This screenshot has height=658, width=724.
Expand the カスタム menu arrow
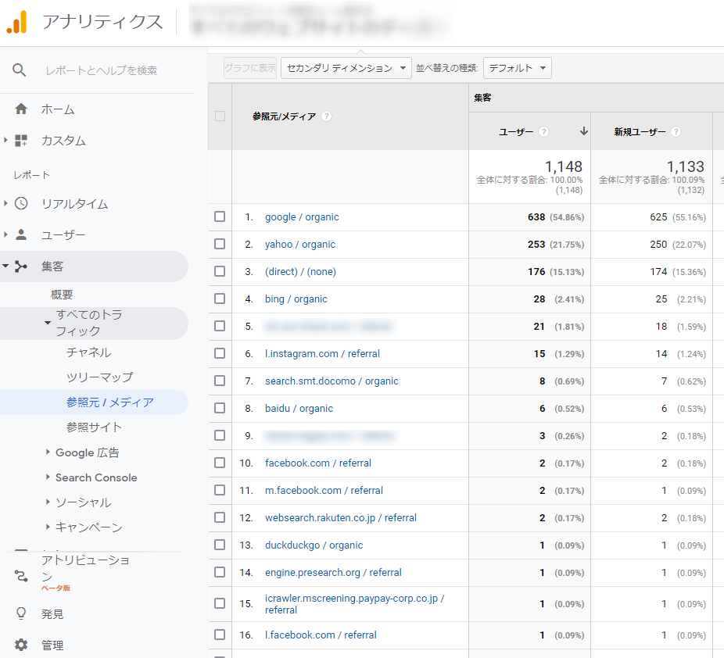point(5,140)
